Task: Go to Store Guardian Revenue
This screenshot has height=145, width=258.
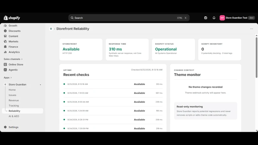Action: pyautogui.click(x=14, y=100)
